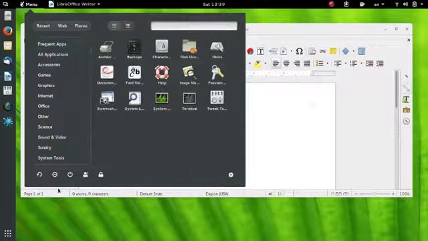Align text right in Writer toolbar

click(x=296, y=64)
